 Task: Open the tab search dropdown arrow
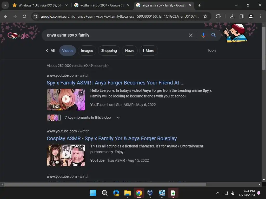[x=5, y=5]
